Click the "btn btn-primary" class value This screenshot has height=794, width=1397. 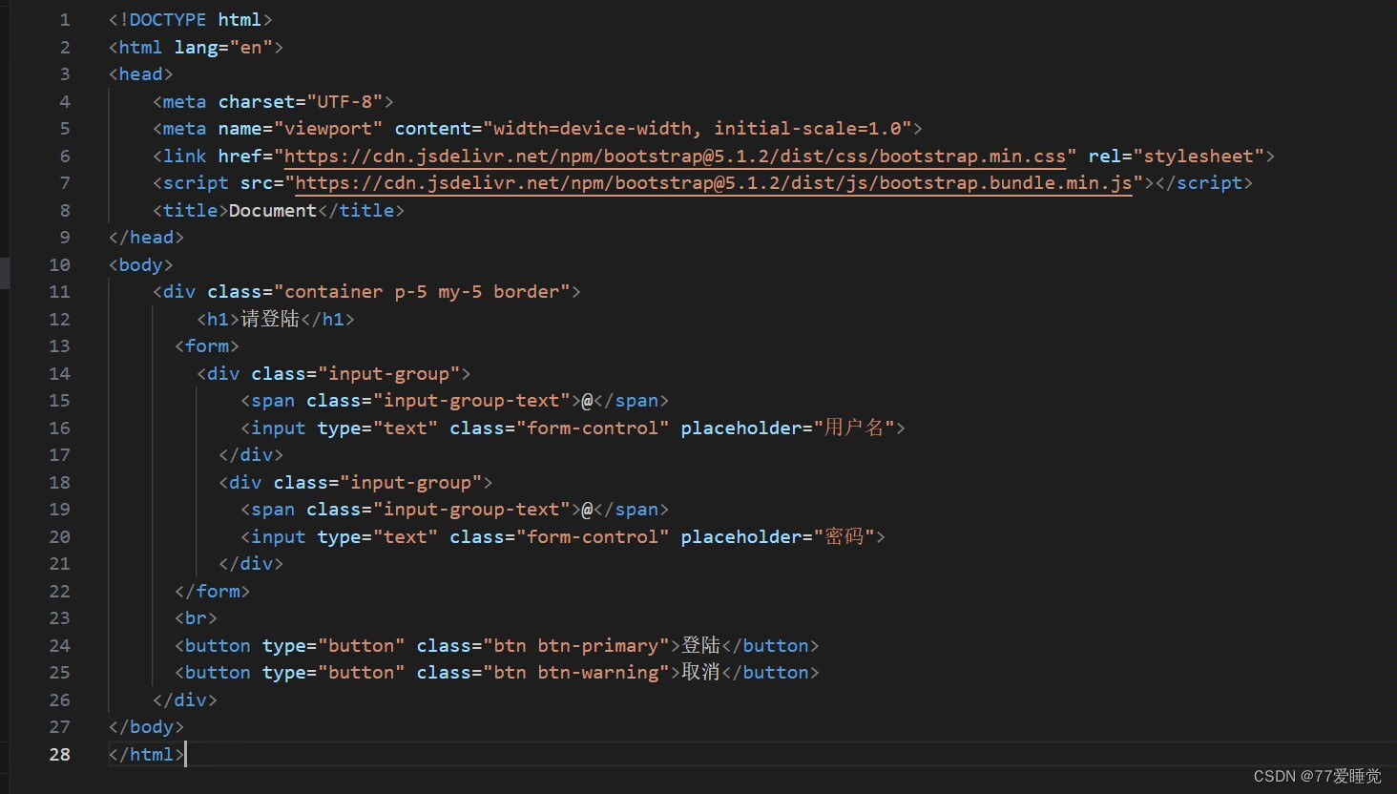(576, 645)
